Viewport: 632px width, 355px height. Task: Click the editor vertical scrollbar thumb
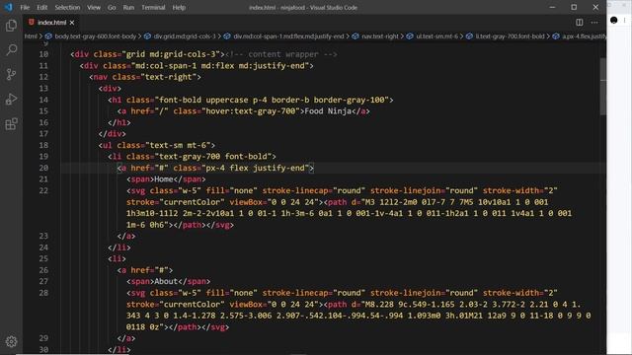(x=603, y=86)
